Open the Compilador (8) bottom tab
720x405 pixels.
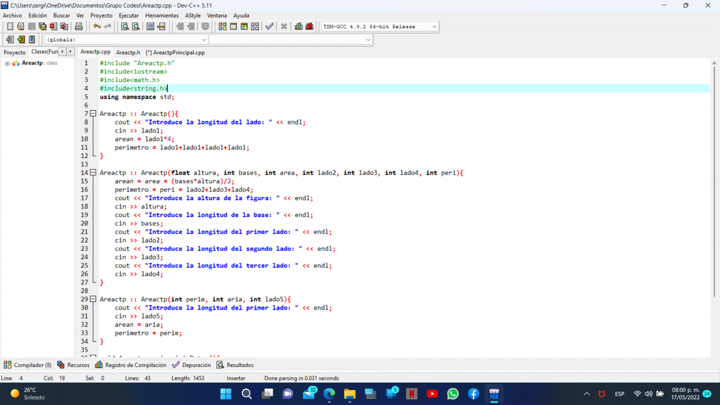click(27, 365)
